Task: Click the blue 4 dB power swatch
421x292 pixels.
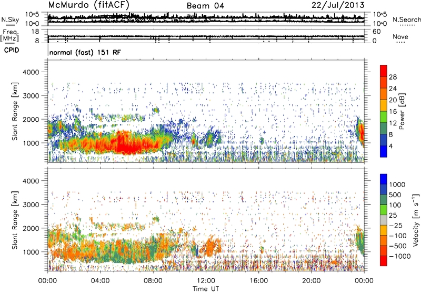Action: pos(384,151)
